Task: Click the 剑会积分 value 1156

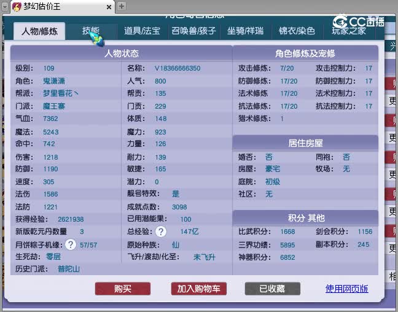Action: 365,232
